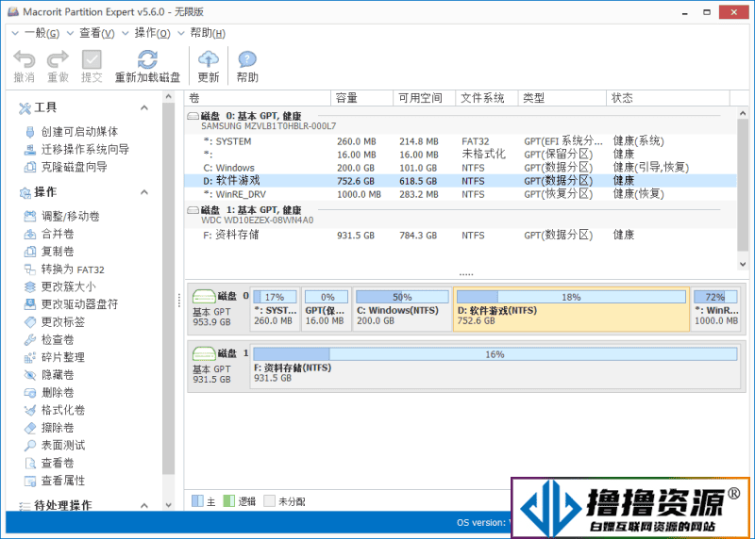Select the F: 资料存储 volume row
This screenshot has width=755, height=539.
pos(461,236)
